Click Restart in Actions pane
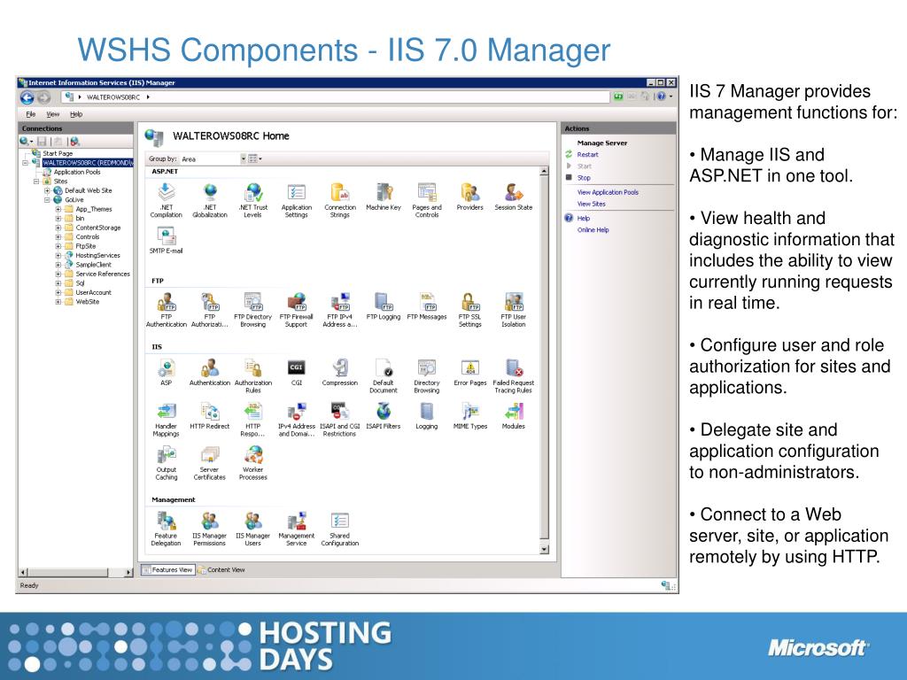 tap(588, 155)
